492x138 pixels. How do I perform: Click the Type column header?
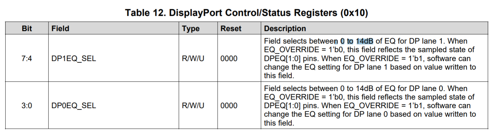click(191, 29)
